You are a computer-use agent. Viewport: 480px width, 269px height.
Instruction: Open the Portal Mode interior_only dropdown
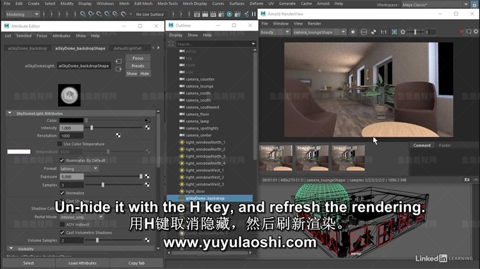[x=81, y=217]
